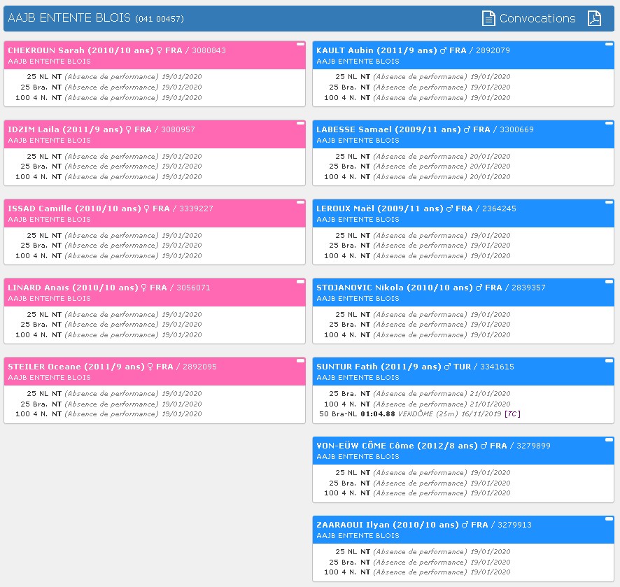
Task: Collapse the LINARD Anaïs card
Action: [x=300, y=281]
